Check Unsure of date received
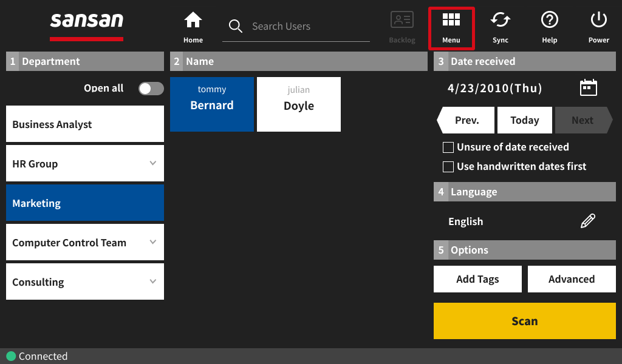This screenshot has width=622, height=364. (448, 147)
